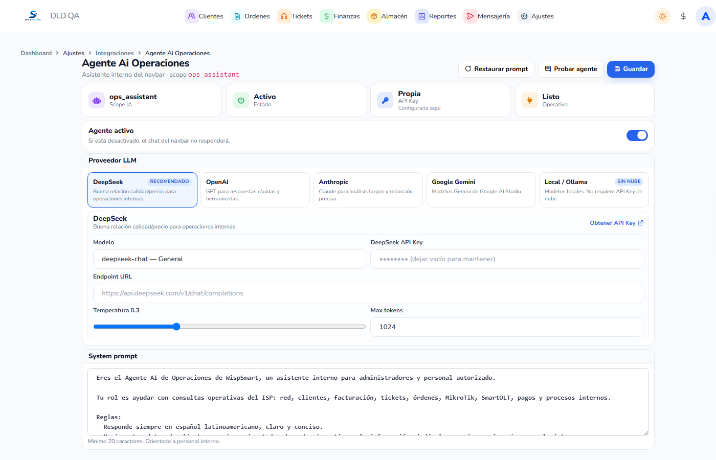Open the Ajustes menu
716x460 pixels.
tap(536, 16)
